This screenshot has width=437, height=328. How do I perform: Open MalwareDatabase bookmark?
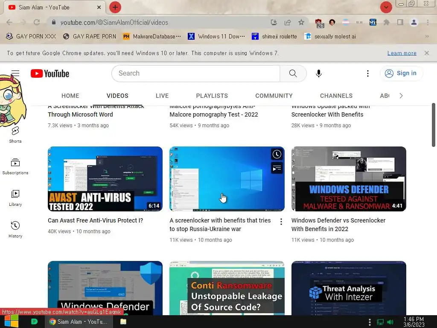tap(152, 36)
